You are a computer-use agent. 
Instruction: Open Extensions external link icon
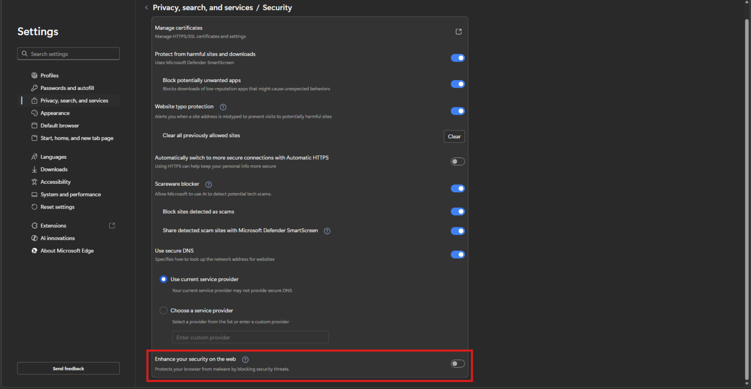tap(112, 225)
